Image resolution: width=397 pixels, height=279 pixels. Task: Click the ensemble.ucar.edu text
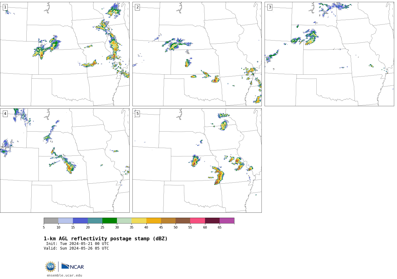(65, 276)
